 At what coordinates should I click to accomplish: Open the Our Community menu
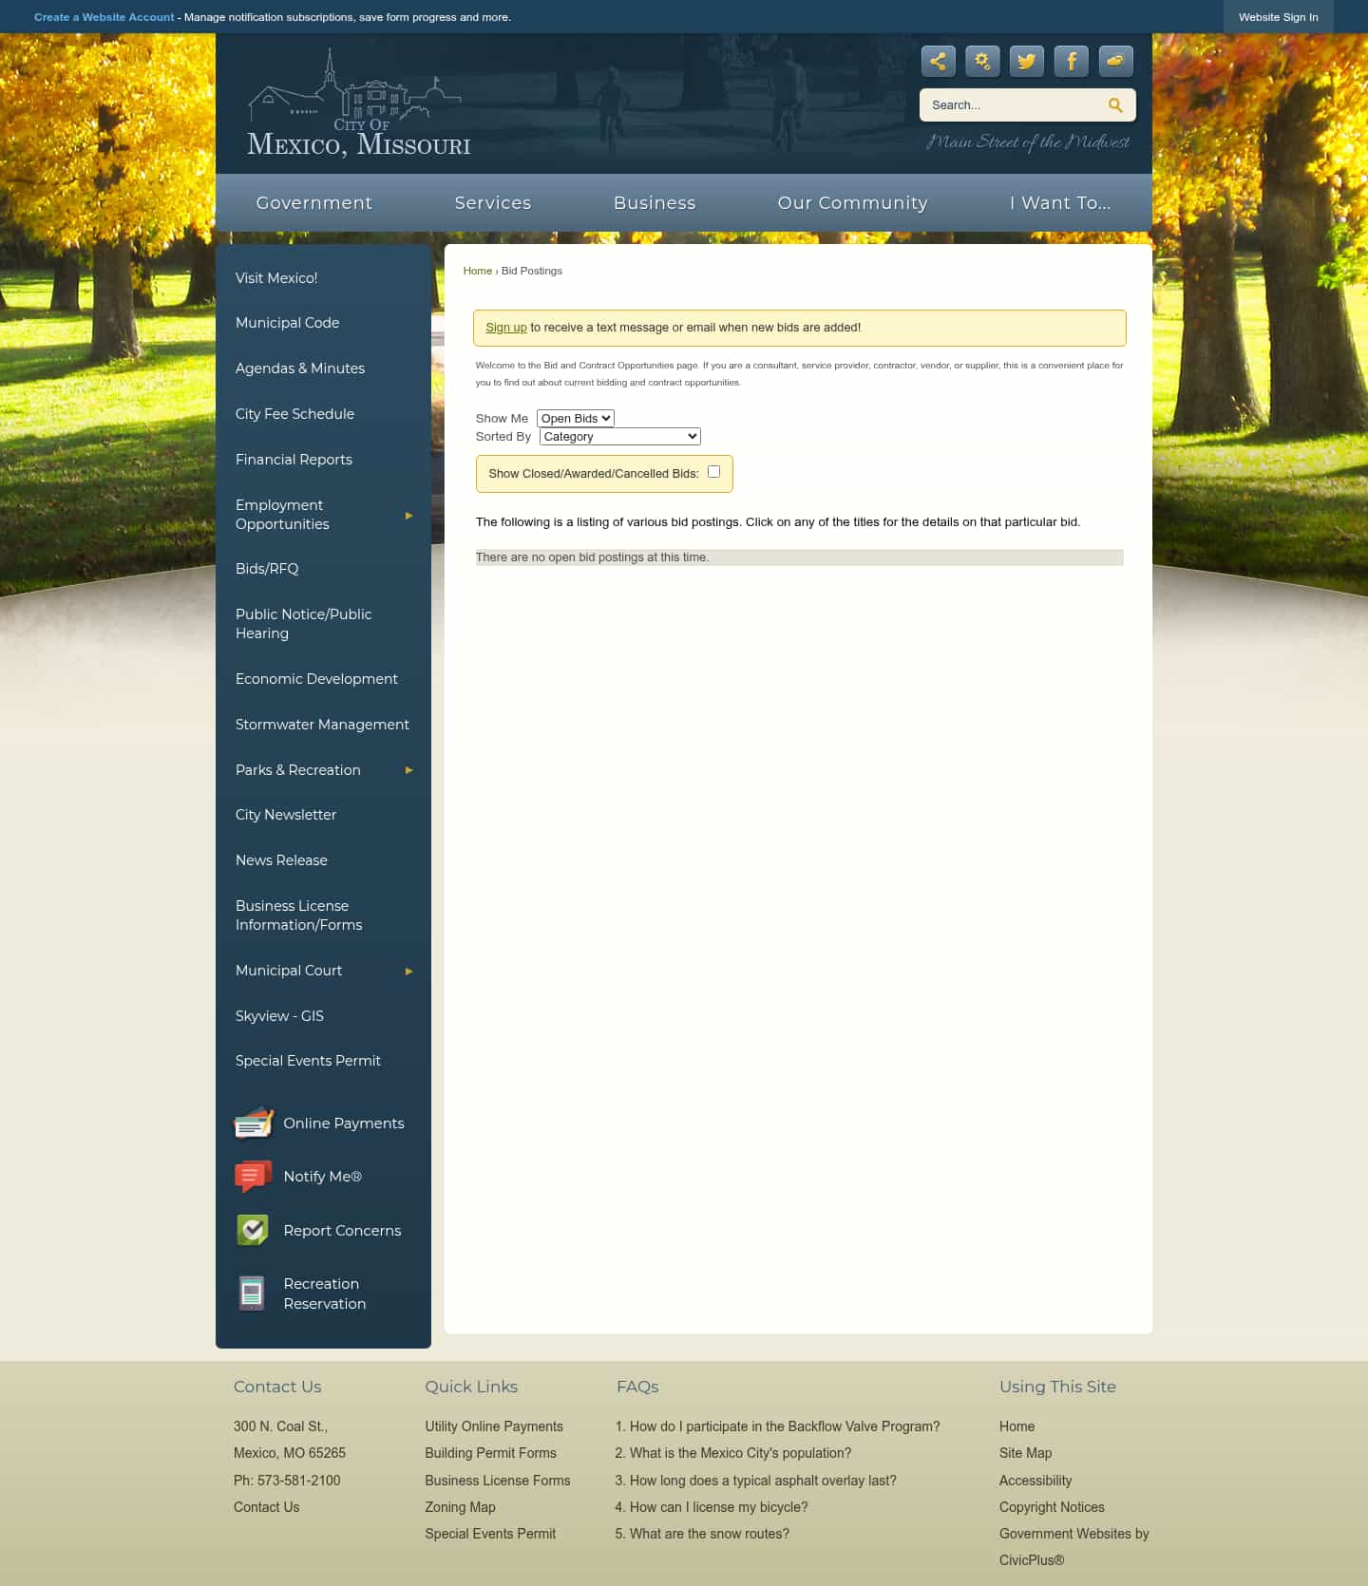click(x=852, y=202)
